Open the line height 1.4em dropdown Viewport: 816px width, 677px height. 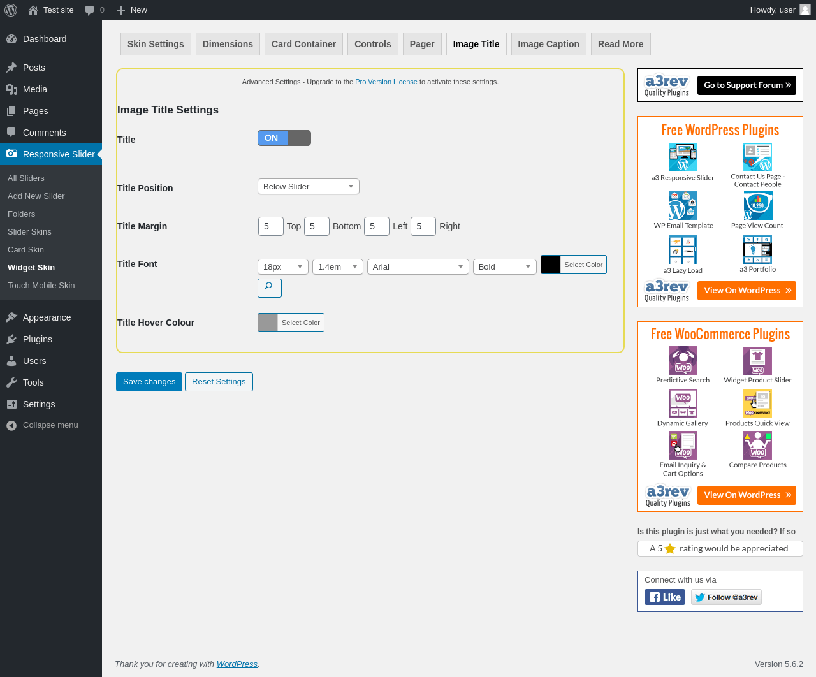pyautogui.click(x=338, y=267)
